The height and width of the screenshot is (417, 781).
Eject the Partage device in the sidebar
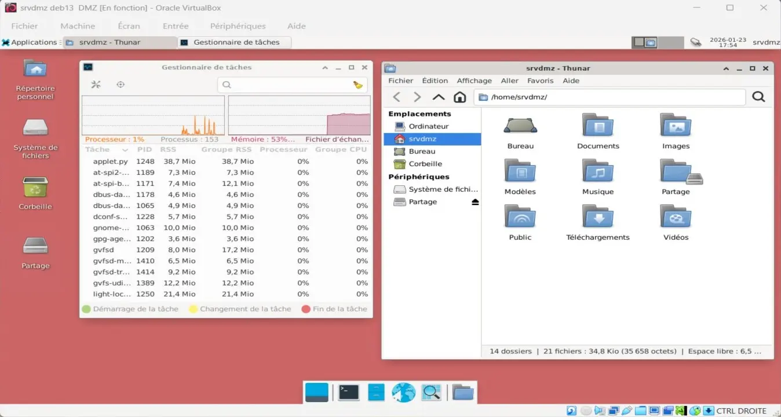pos(475,202)
